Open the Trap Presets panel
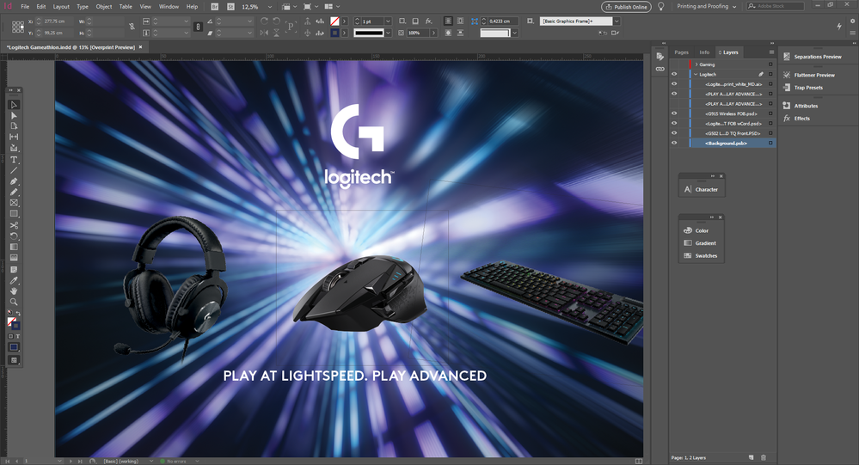This screenshot has height=465, width=859. click(x=803, y=88)
